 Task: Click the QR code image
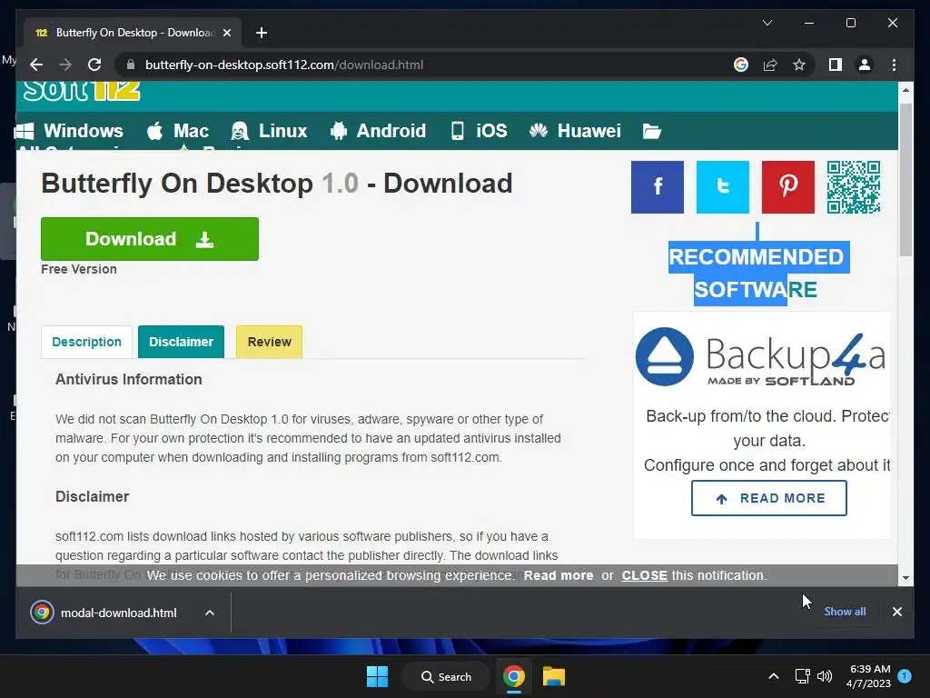[854, 187]
